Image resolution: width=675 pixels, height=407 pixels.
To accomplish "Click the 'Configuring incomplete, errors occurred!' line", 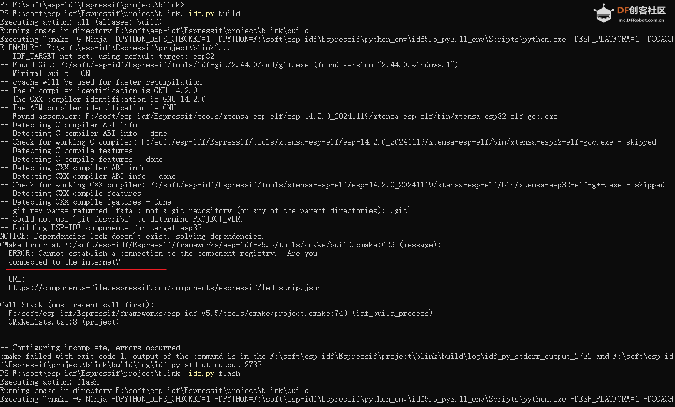I will point(98,348).
